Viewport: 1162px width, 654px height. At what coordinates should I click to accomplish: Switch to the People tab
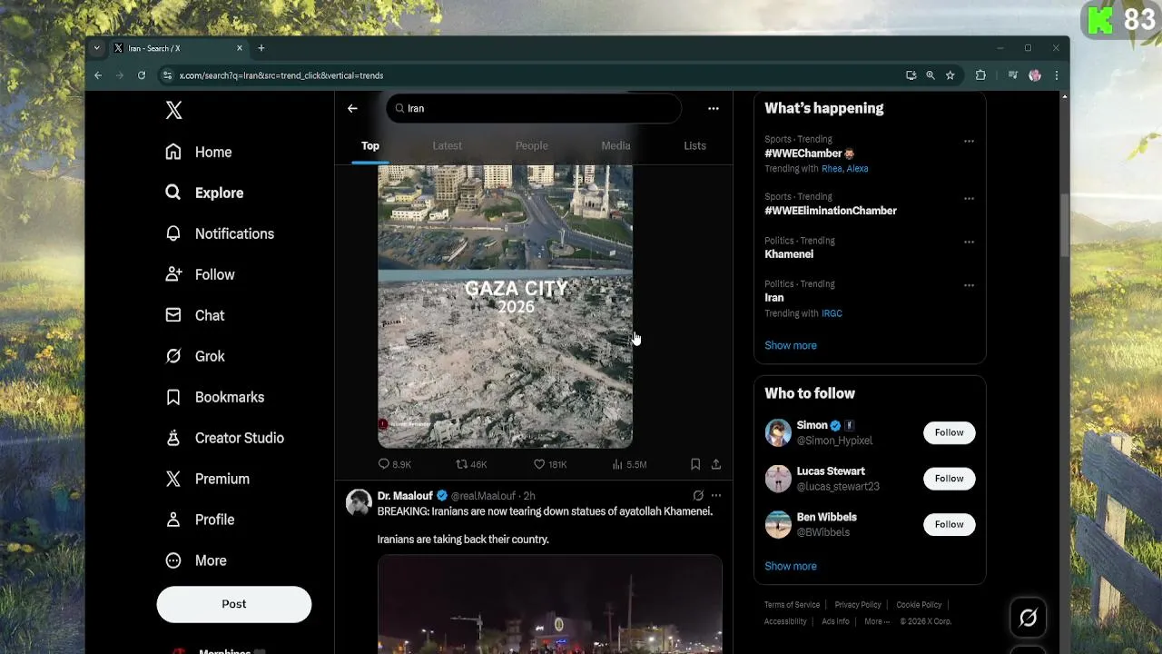click(x=531, y=145)
